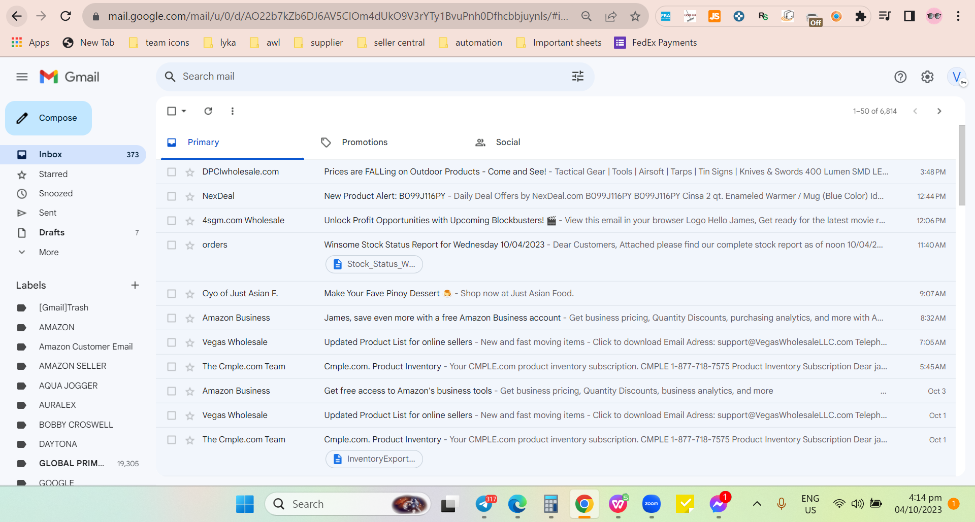The image size is (975, 522).
Task: Refresh the inbox with the reload icon
Action: click(x=208, y=111)
